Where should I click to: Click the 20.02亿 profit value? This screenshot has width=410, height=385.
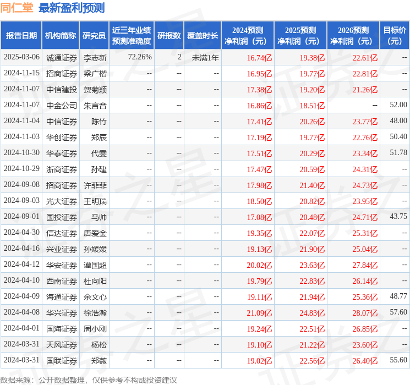(x=259, y=265)
